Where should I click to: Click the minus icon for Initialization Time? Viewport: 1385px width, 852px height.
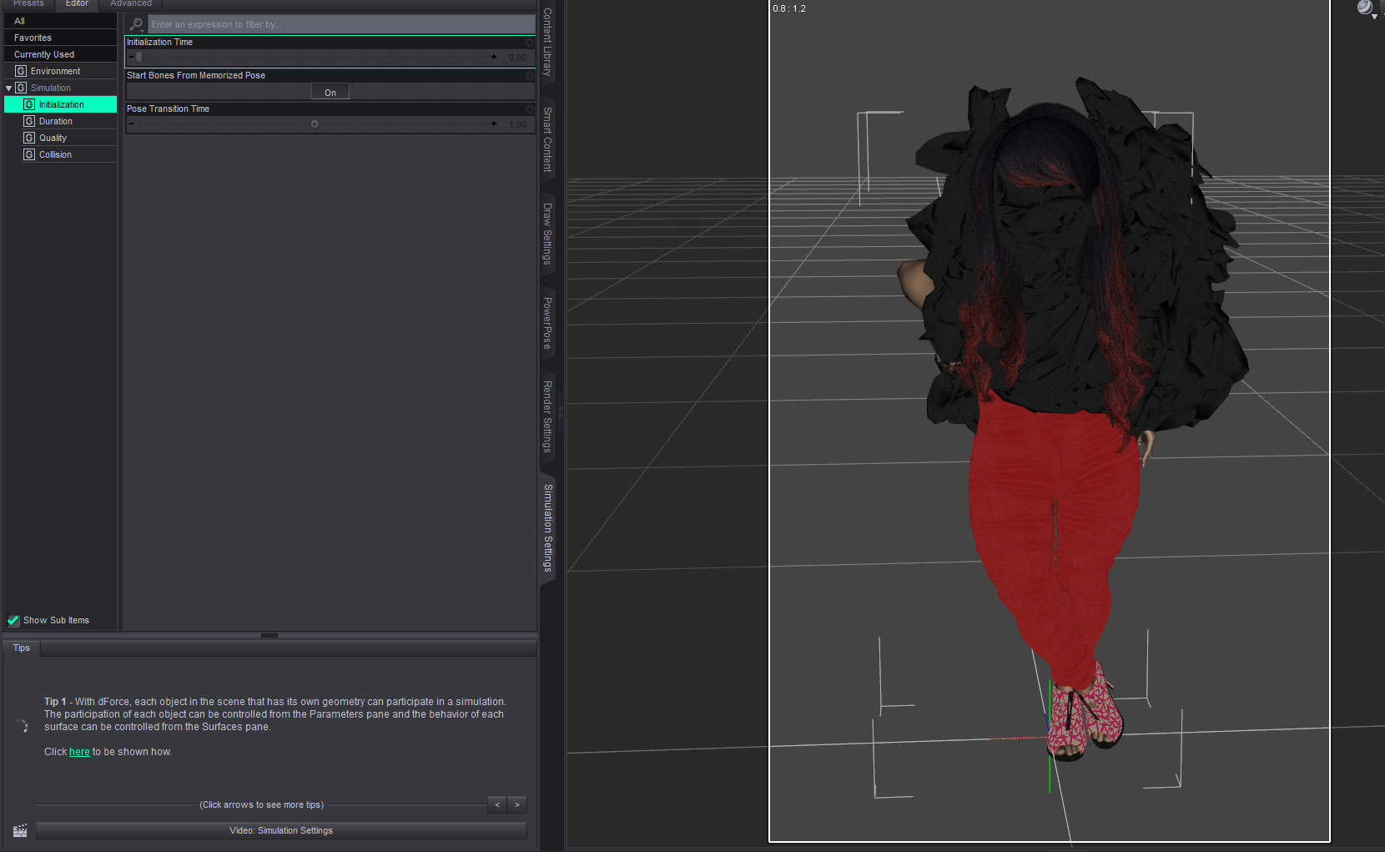point(131,57)
